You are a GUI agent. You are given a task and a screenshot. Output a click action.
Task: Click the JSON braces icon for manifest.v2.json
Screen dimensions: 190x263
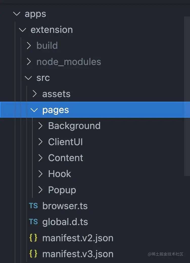[33, 238]
